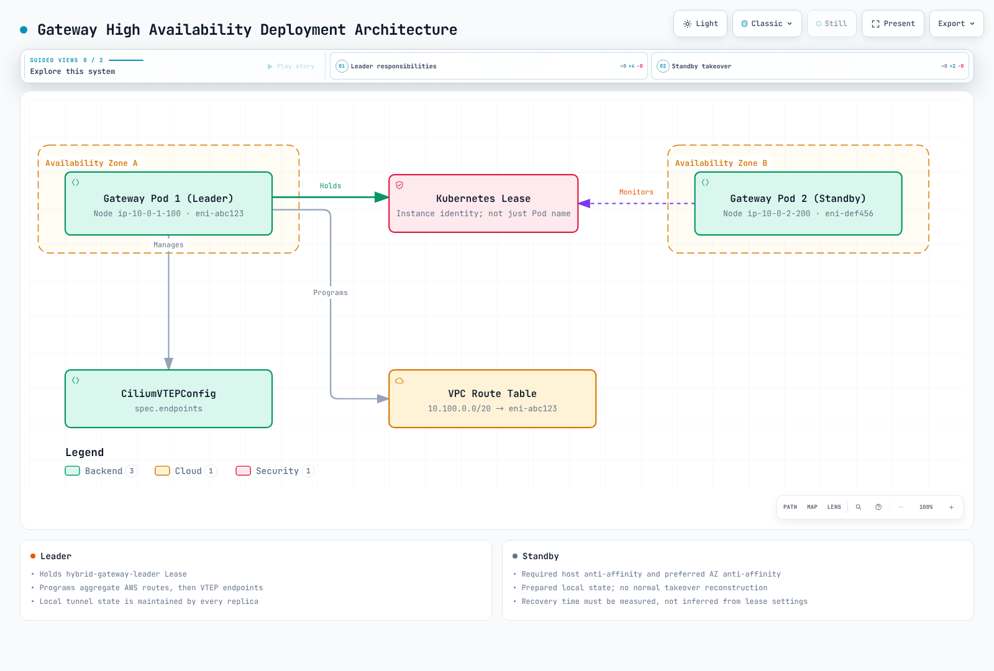Toggle the Still animation mode

[832, 24]
